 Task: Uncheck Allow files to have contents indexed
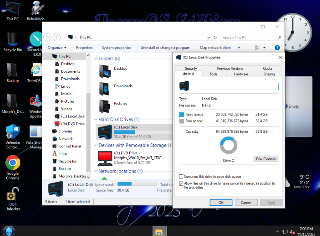[x=181, y=184]
